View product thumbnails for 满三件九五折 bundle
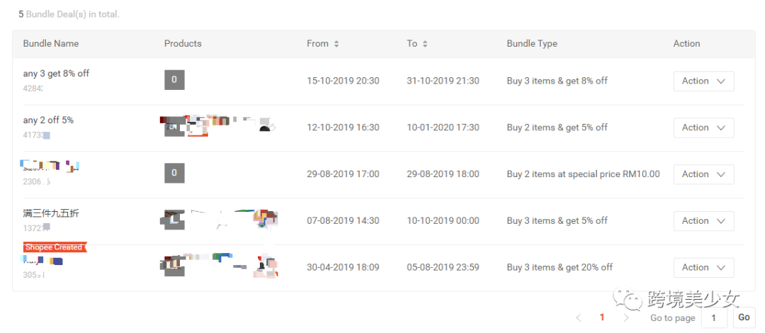Viewport: 765px width, 333px height. (220, 220)
